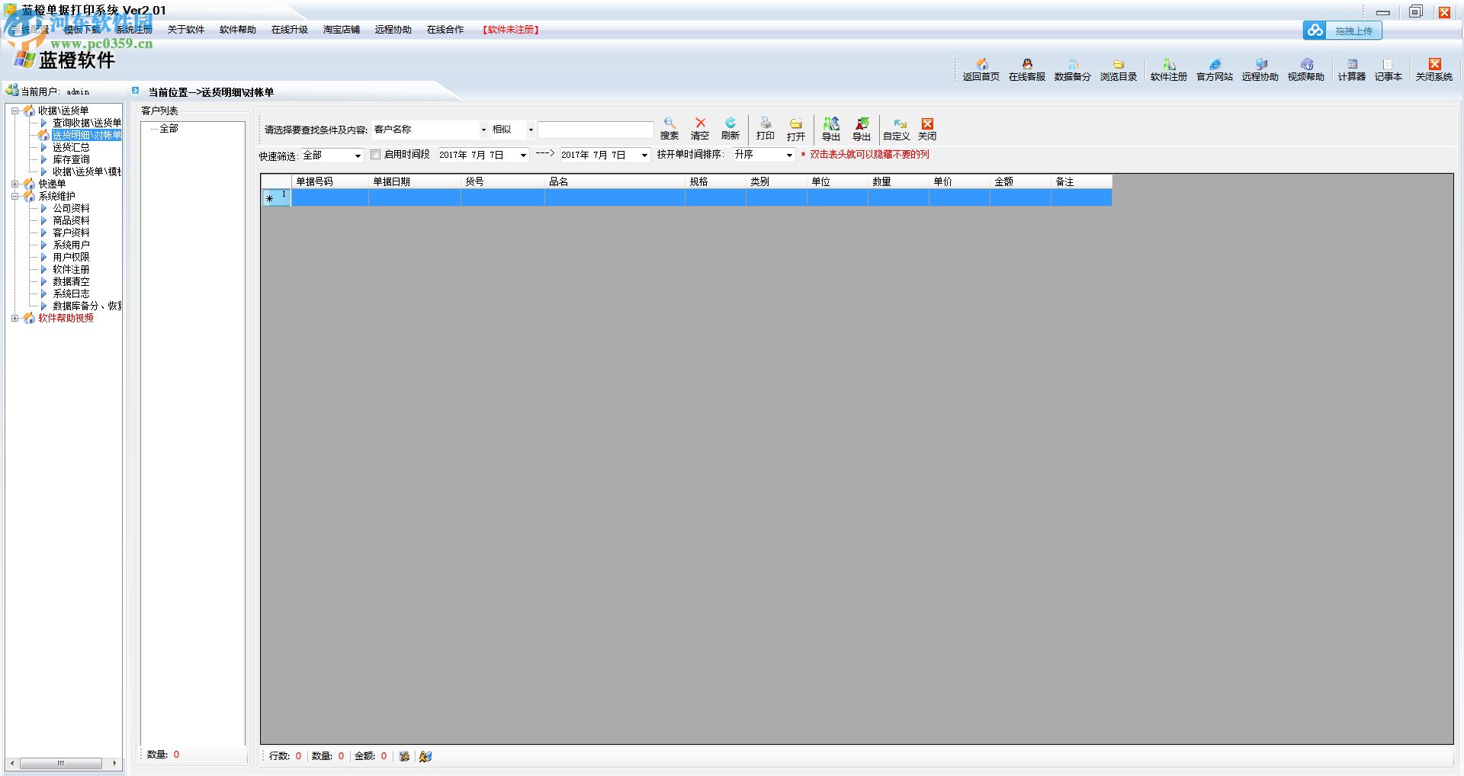1464x776 pixels.
Task: Open 数据清空 in tree
Action: pos(71,281)
